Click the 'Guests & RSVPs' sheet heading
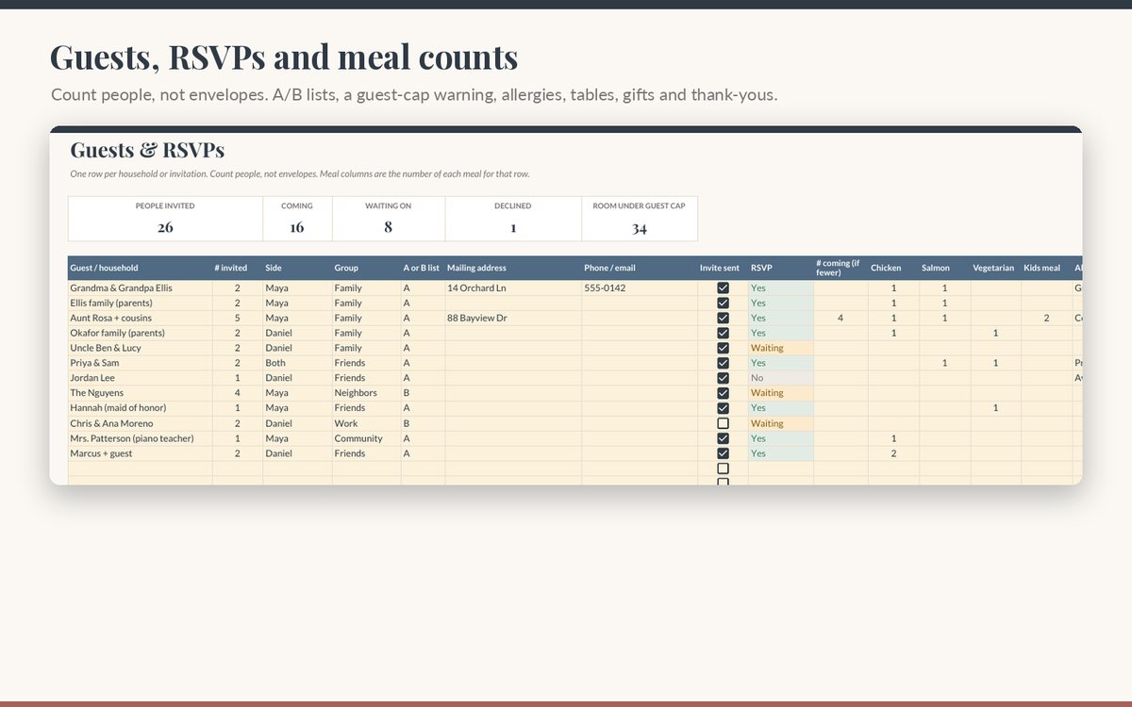The height and width of the screenshot is (707, 1132). pyautogui.click(x=147, y=150)
